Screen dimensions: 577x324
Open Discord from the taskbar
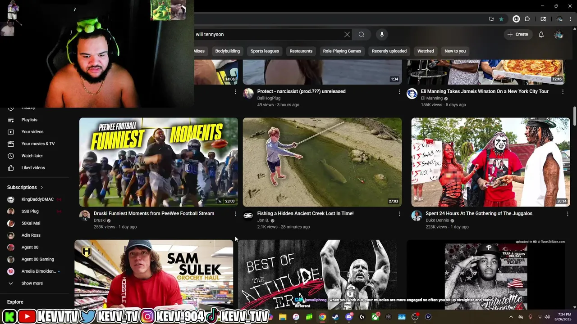tap(348, 317)
